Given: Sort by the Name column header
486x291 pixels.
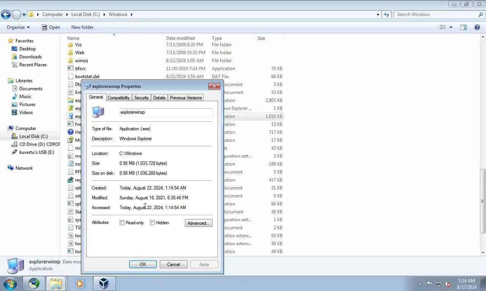Looking at the screenshot, I should point(115,38).
